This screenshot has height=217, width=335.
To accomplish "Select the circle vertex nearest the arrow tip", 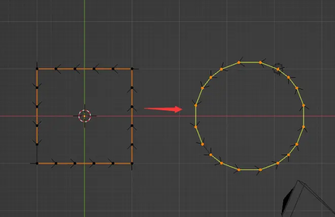I will pos(195,106).
